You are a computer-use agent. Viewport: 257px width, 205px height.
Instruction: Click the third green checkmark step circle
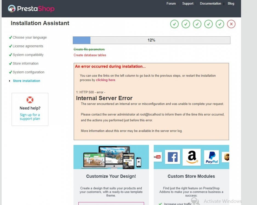coord(197,24)
